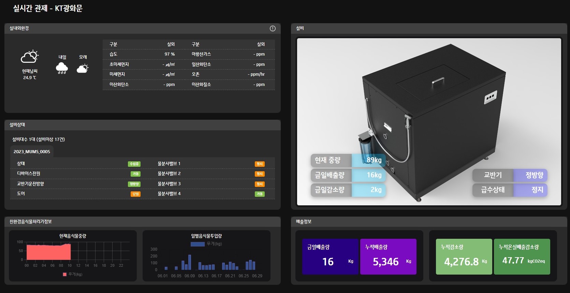The width and height of the screenshot is (570, 293).
Task: Click the 누적온실배출감소량 47.77 card
Action: pyautogui.click(x=522, y=257)
